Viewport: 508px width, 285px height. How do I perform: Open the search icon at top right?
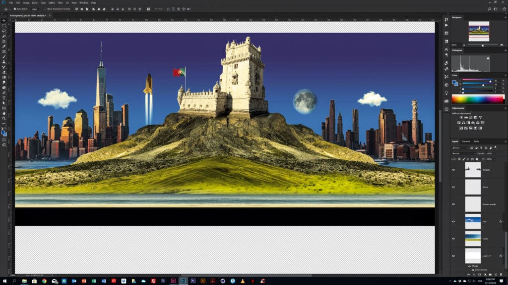click(490, 9)
